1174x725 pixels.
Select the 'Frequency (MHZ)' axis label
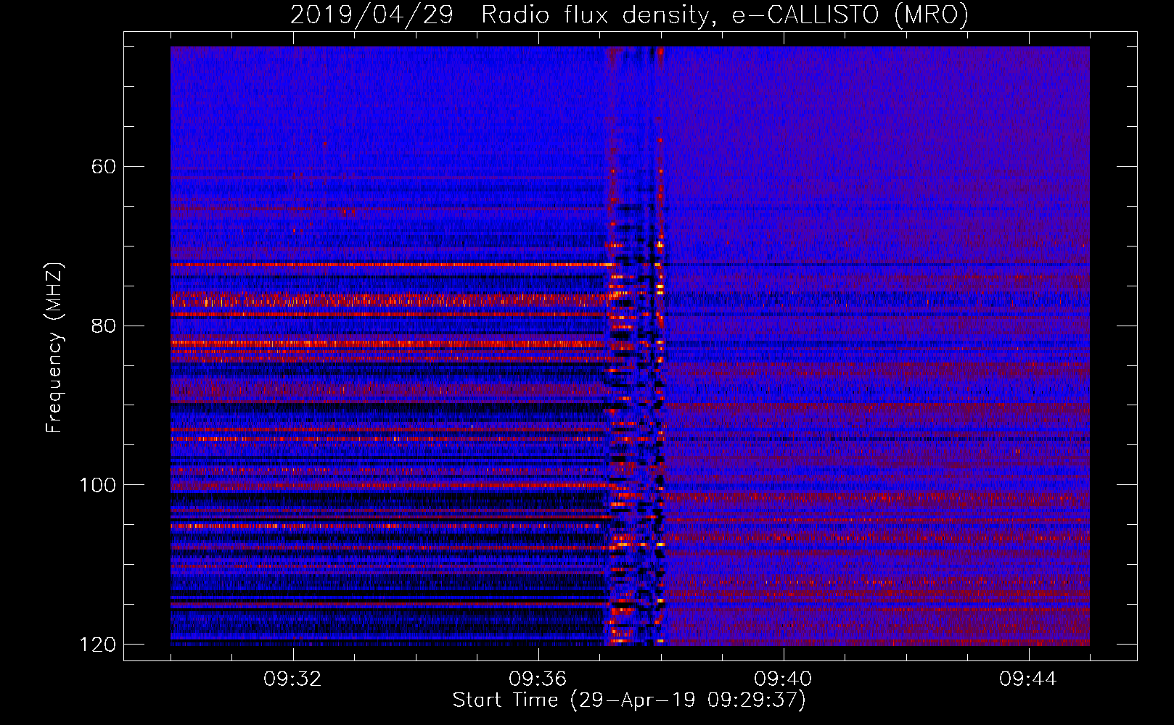(x=54, y=347)
